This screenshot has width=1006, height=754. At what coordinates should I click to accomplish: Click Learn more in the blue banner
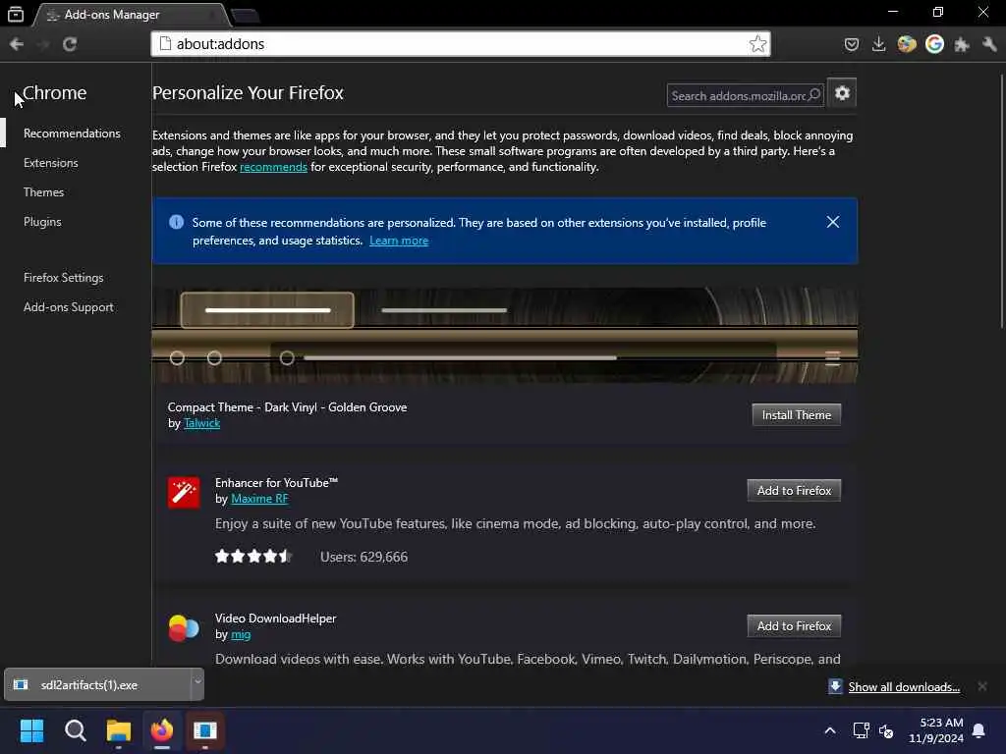pos(399,241)
